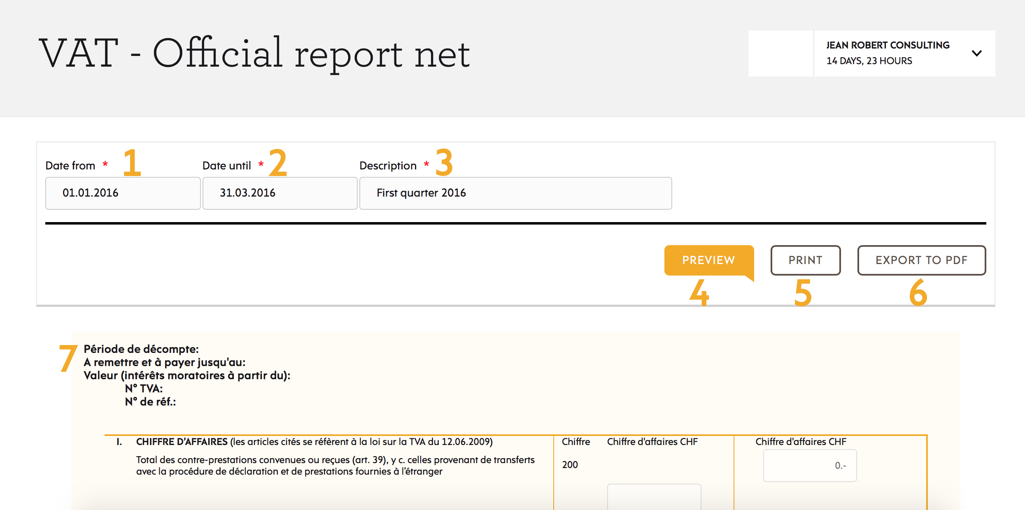Click the '14 DAYS, 23 HOURS' trial text

click(869, 61)
